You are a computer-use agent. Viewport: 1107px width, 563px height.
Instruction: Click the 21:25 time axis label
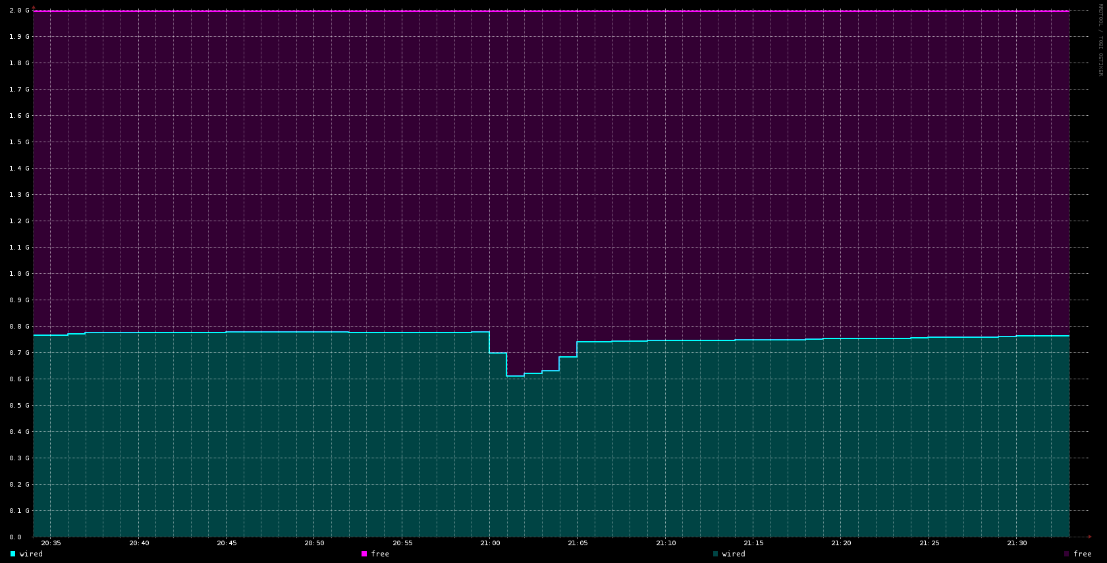[929, 543]
